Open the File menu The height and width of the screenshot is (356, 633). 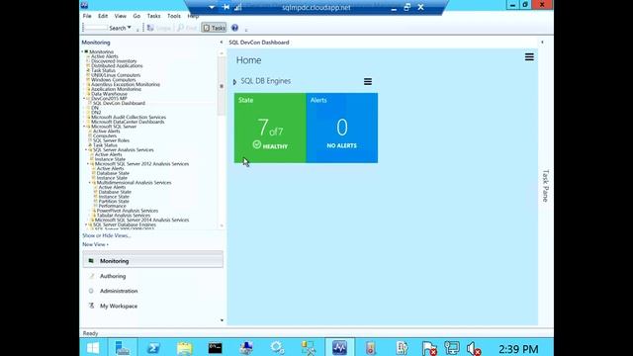(87, 16)
